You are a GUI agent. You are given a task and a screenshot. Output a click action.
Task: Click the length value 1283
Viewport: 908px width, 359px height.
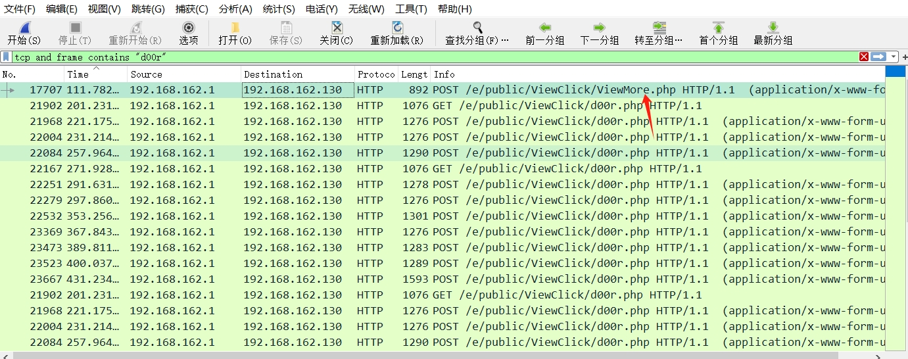pos(415,248)
